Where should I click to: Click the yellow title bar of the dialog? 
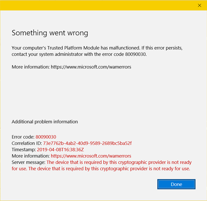(98, 5)
